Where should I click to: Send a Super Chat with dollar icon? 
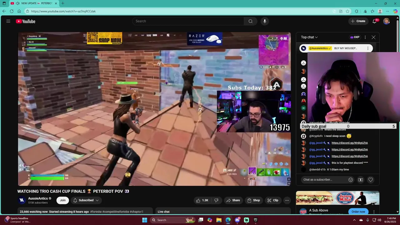361,180
